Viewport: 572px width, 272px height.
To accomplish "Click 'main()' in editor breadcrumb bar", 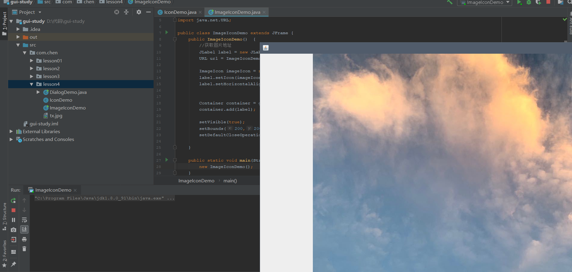I will pos(230,181).
